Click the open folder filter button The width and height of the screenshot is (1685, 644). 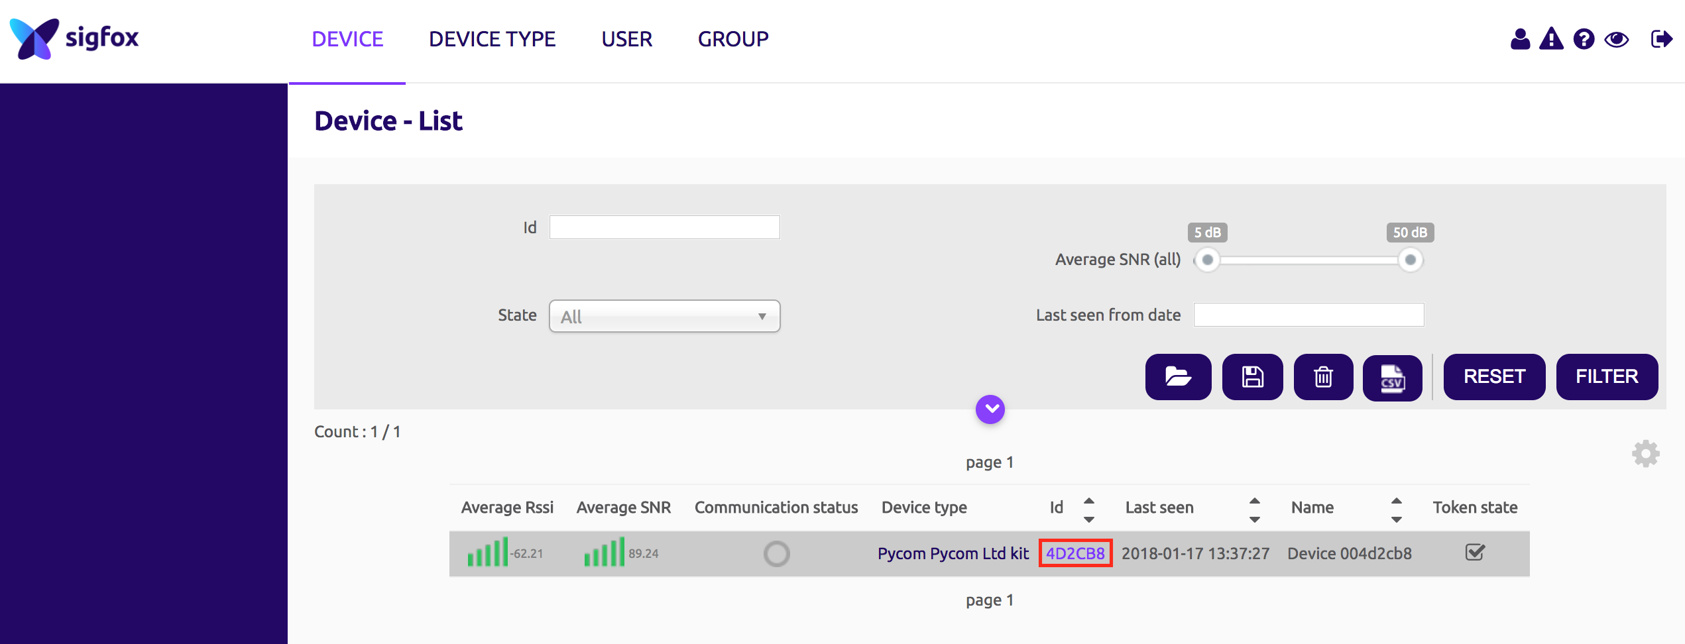1178,377
